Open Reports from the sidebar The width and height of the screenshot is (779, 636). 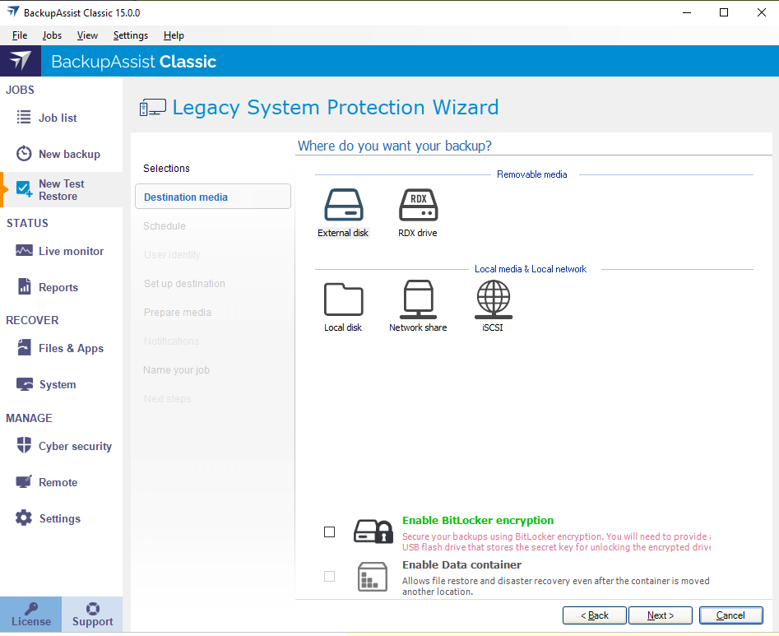(58, 287)
